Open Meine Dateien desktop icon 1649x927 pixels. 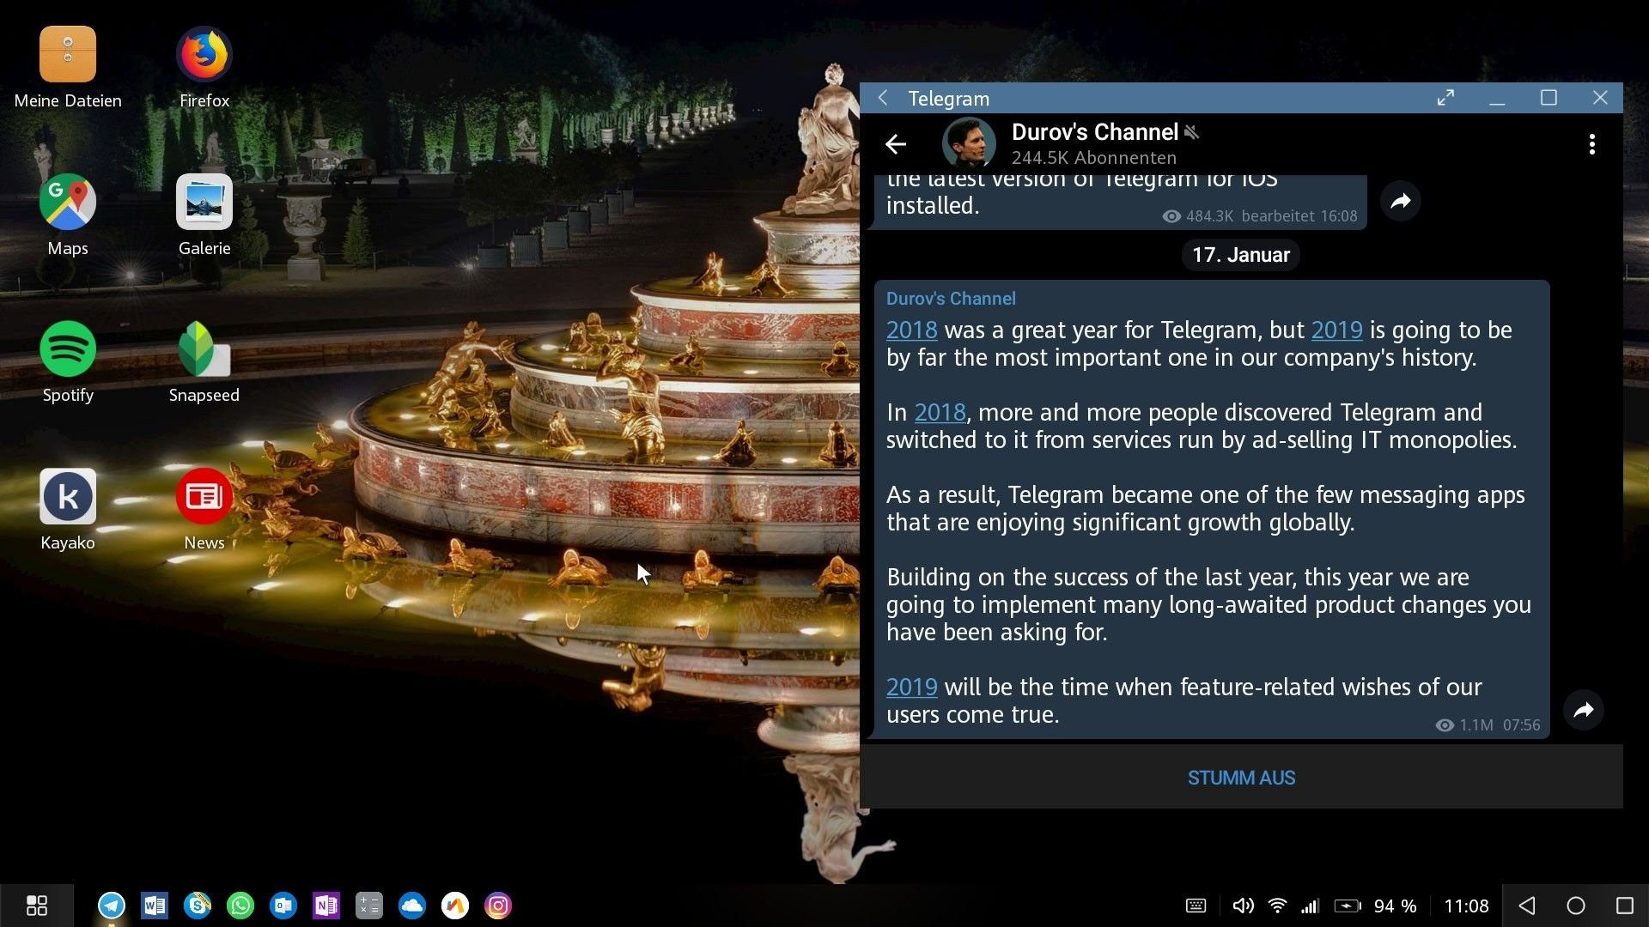[68, 54]
